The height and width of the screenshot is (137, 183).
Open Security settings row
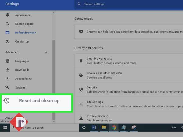129,90
